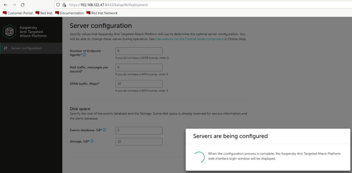Open Calculations for the Central Node component link
Image resolution: width=352 pixels, height=173 pixels.
(189, 39)
